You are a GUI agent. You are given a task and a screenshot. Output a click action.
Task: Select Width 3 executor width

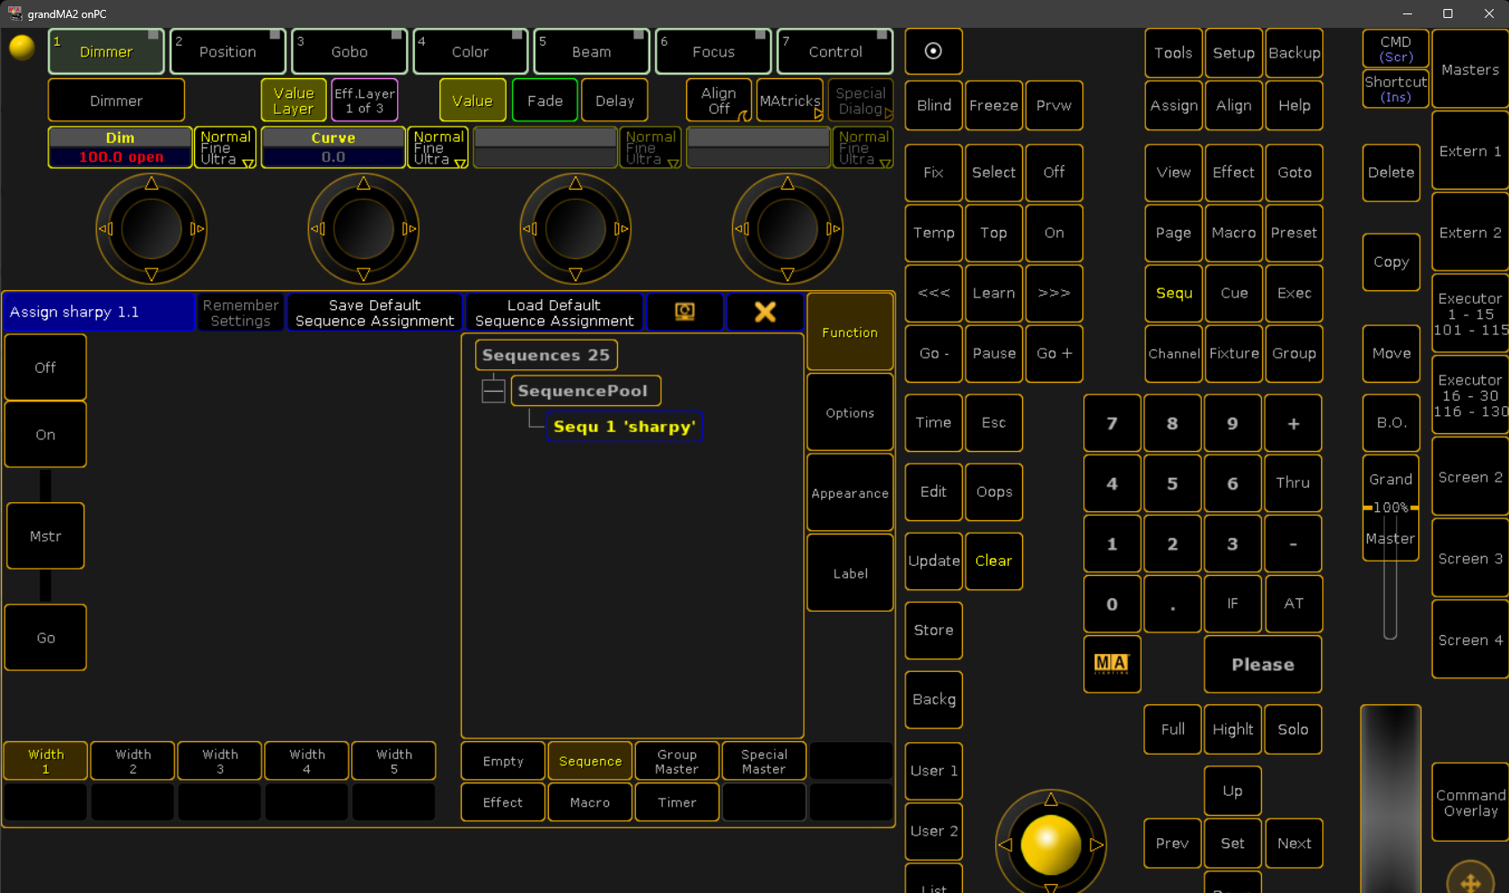tap(220, 761)
